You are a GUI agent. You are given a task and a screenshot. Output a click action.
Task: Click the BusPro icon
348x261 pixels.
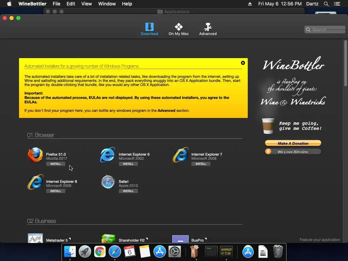click(180, 239)
